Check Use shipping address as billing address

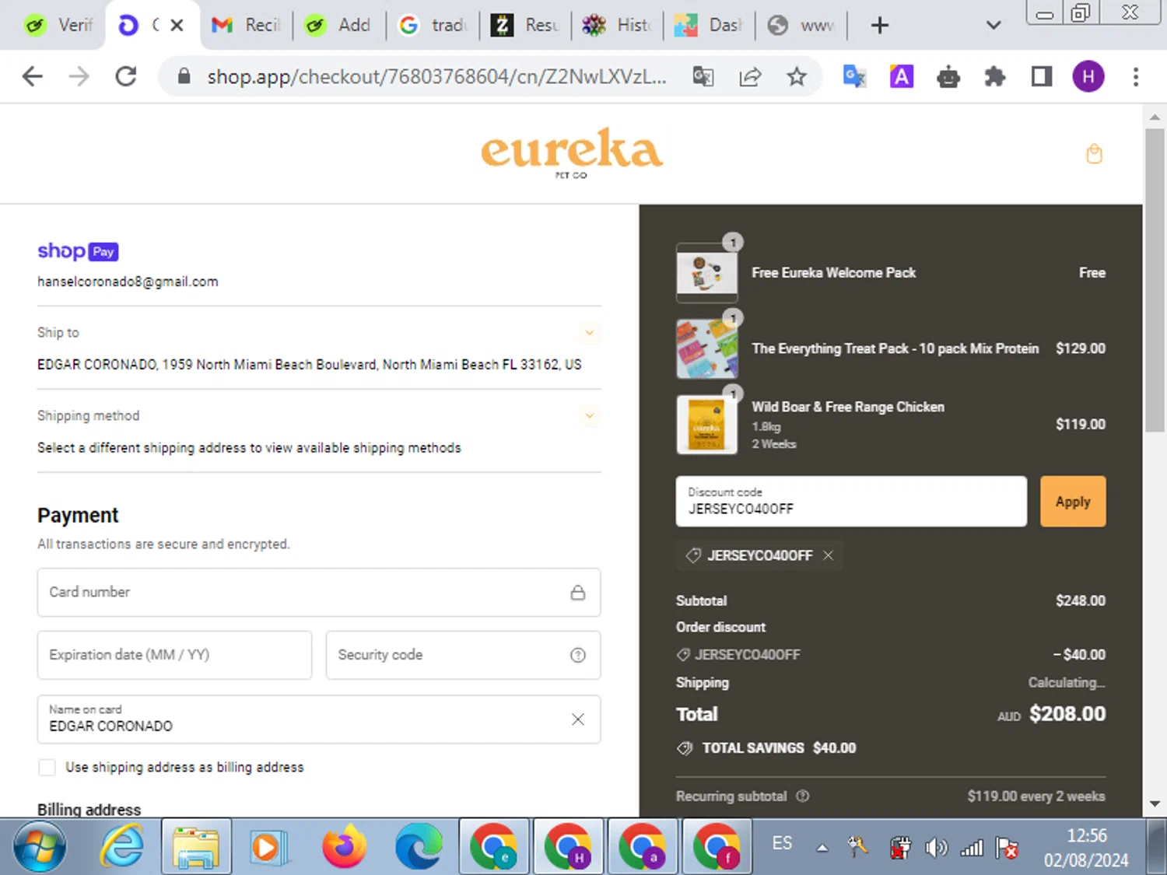47,768
